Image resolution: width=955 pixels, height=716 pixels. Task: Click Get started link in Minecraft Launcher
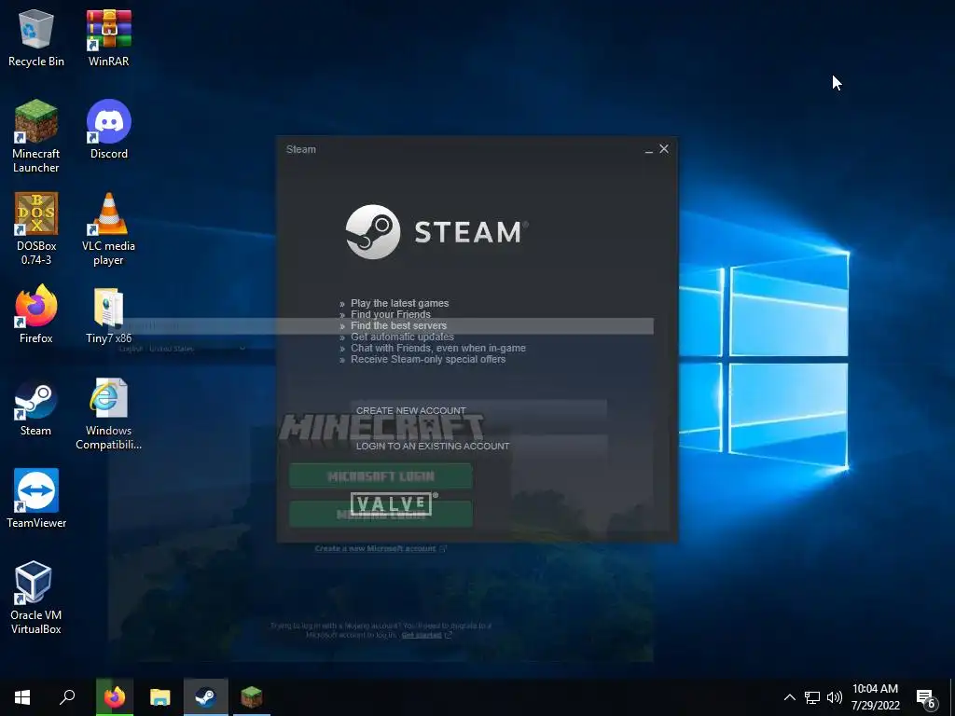click(x=425, y=635)
